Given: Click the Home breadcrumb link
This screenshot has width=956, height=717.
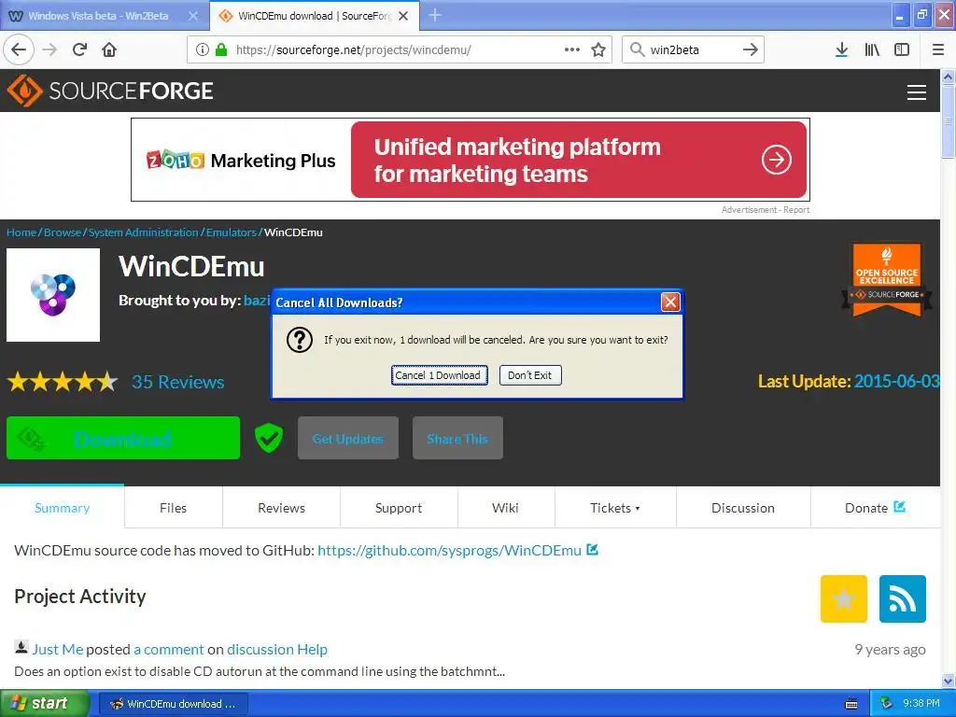Looking at the screenshot, I should tap(21, 232).
